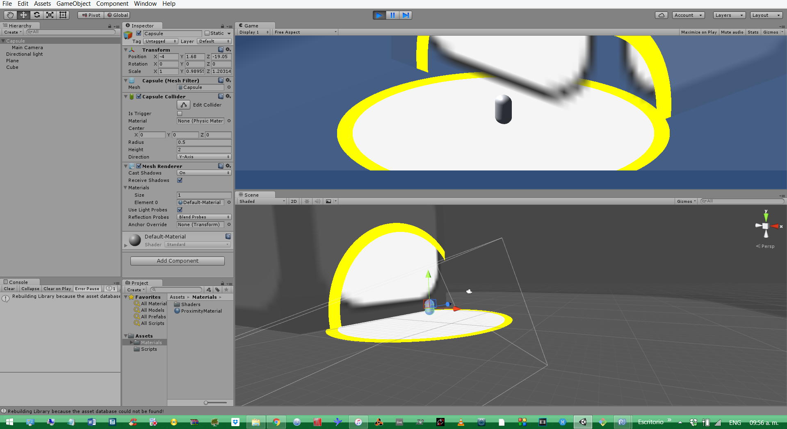Select the Scale tool

[50, 15]
